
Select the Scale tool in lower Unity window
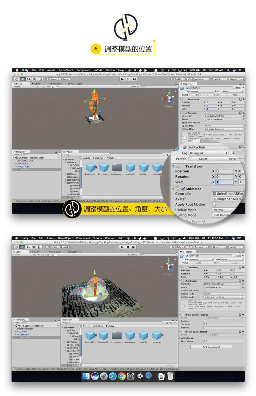pyautogui.click(x=34, y=247)
